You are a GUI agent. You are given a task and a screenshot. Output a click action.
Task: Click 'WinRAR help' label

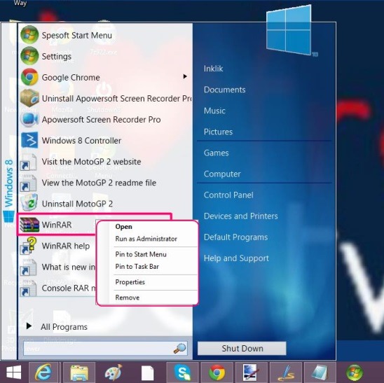(x=66, y=246)
